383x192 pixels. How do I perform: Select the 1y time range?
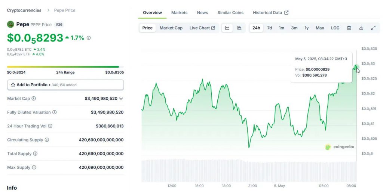[307, 28]
